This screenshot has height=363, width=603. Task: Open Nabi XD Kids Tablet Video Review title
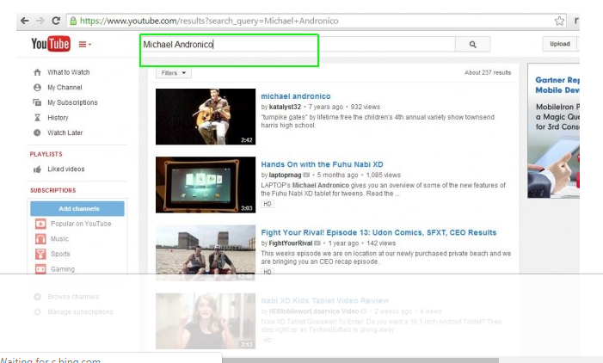pyautogui.click(x=324, y=300)
